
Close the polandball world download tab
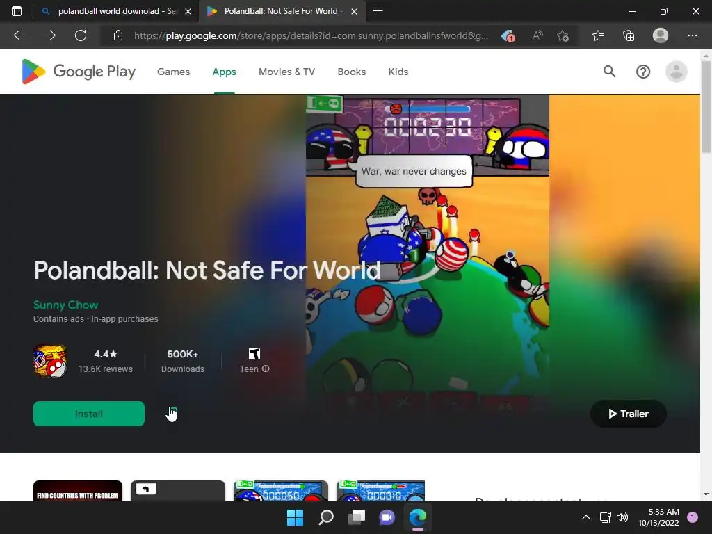coord(188,11)
